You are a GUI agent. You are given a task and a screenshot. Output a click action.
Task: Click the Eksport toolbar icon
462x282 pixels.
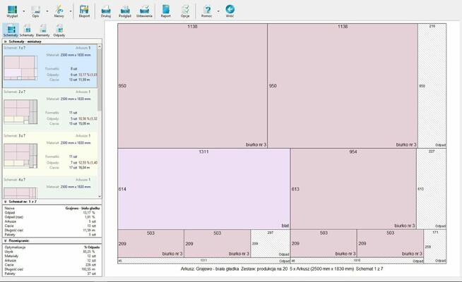pyautogui.click(x=84, y=10)
